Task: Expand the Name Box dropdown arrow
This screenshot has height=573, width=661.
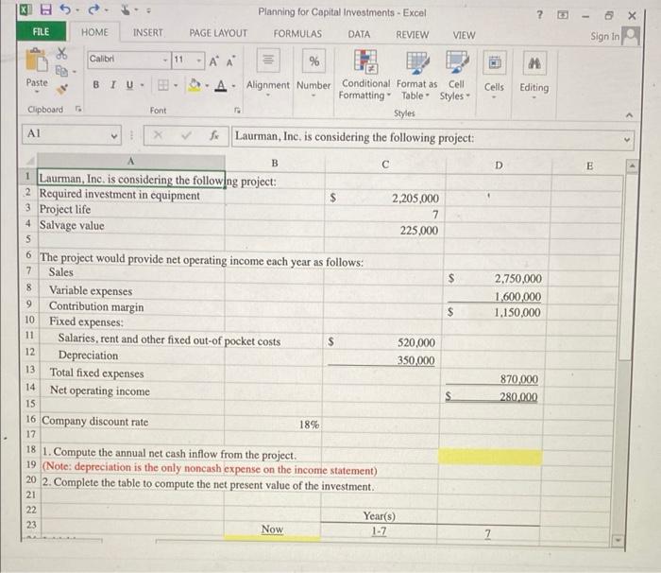Action: [x=113, y=135]
